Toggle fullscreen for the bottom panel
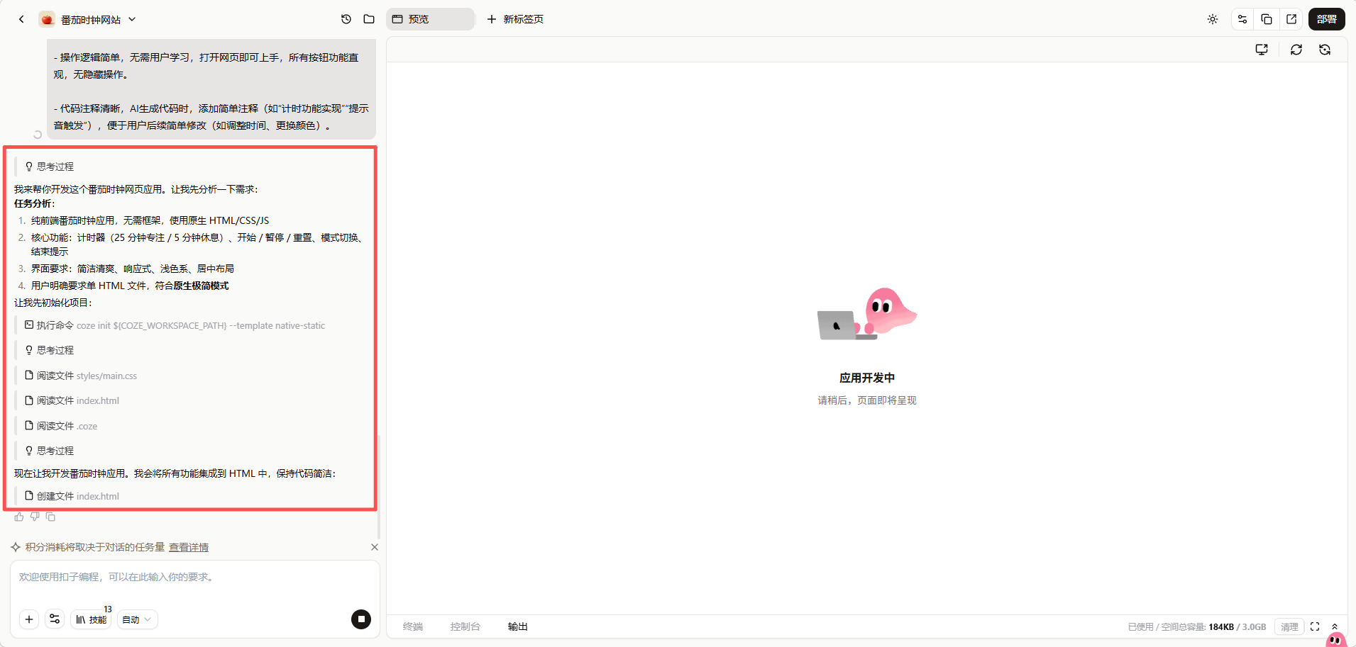The height and width of the screenshot is (647, 1356). point(1315,626)
